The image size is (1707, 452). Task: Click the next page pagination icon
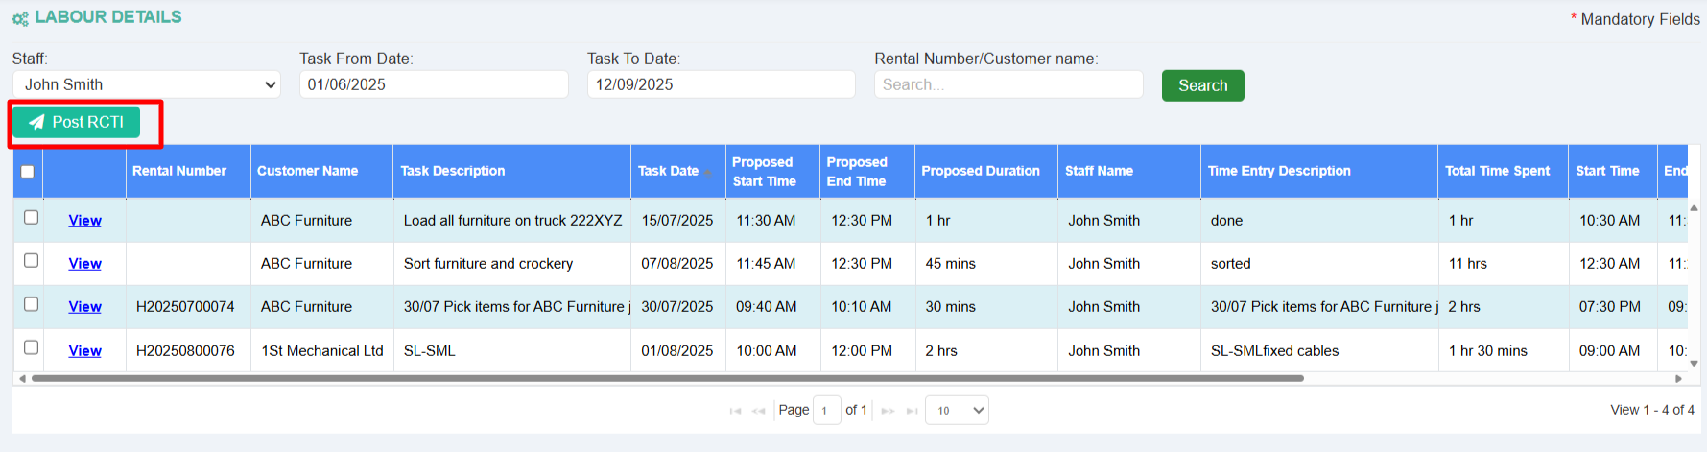(888, 411)
